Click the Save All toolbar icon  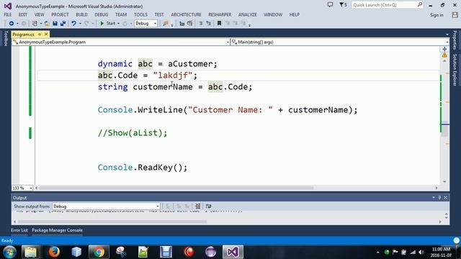pyautogui.click(x=63, y=23)
